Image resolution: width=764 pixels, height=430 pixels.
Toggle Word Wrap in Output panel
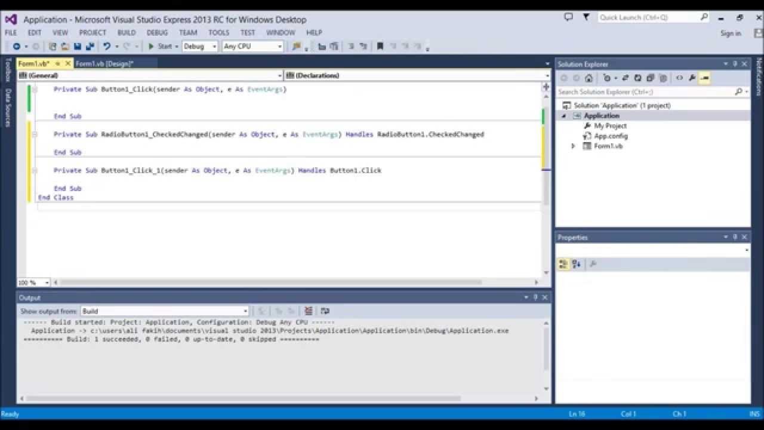pyautogui.click(x=325, y=311)
